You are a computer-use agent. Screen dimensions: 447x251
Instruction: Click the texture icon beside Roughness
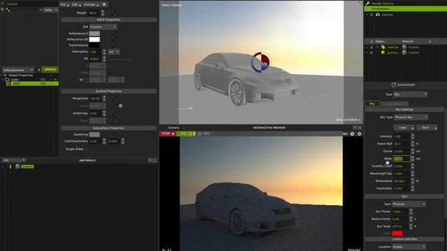click(x=115, y=98)
